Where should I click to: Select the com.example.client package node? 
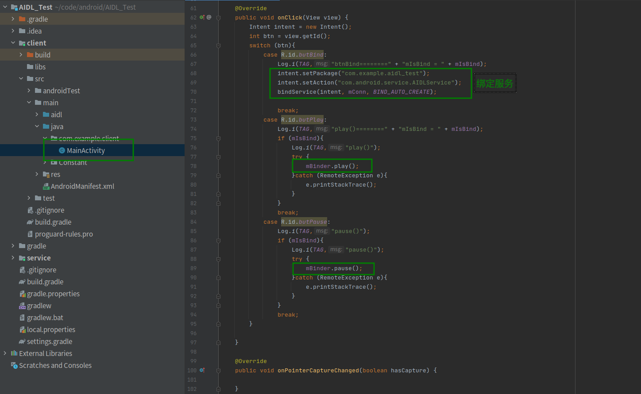click(89, 138)
